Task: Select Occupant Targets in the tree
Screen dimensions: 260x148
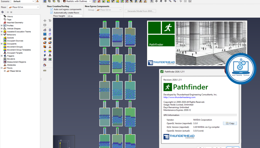Action: tap(14, 53)
